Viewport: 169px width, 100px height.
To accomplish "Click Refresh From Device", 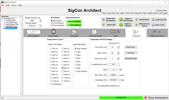I will point(142,25).
